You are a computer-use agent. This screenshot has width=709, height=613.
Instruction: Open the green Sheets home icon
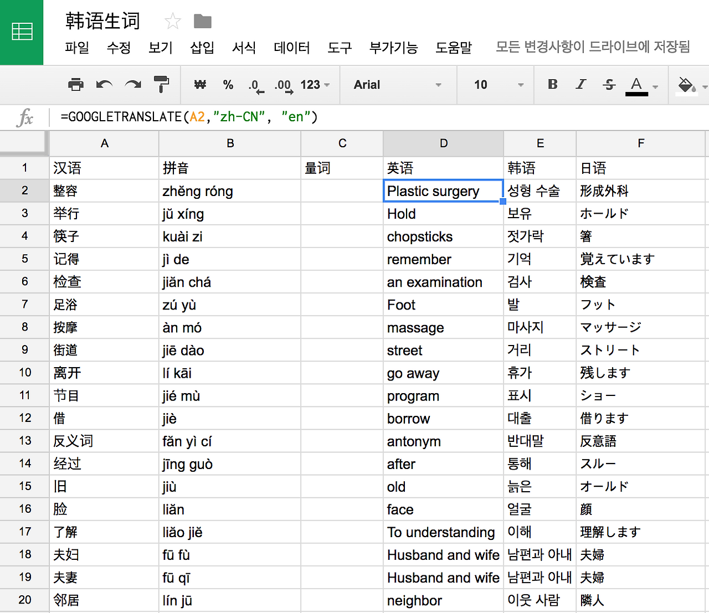22,32
